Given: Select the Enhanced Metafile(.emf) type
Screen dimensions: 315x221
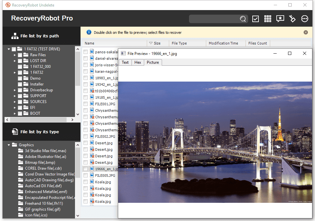Looking at the screenshot, I should click(x=46, y=192).
